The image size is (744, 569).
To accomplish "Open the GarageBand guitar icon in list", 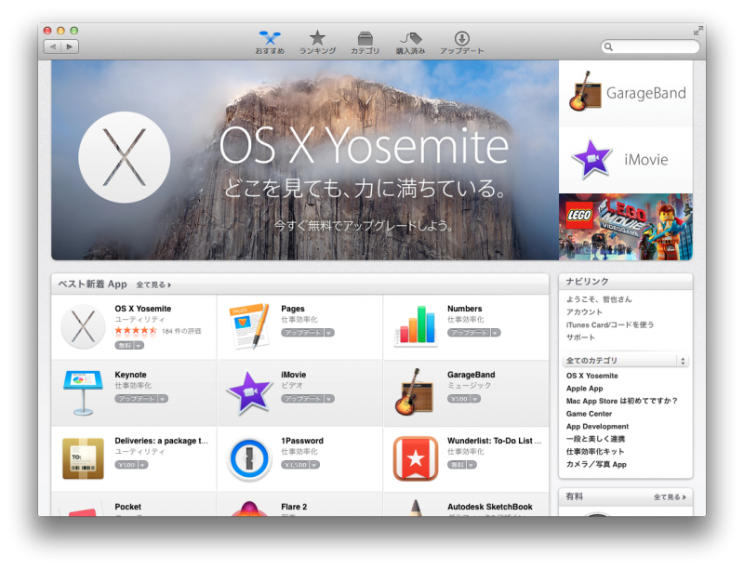I will click(x=414, y=392).
